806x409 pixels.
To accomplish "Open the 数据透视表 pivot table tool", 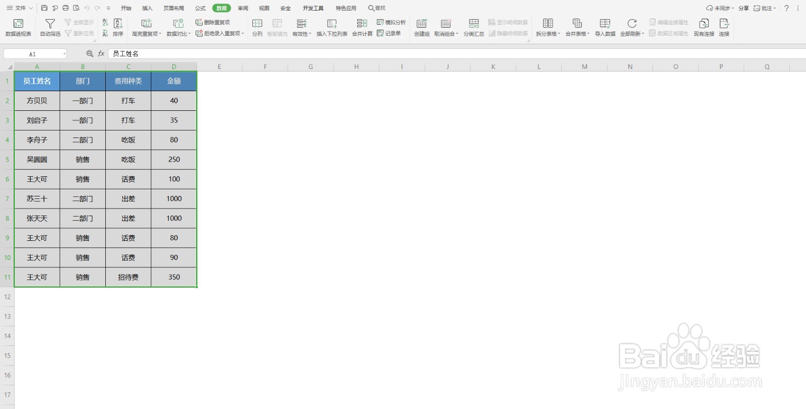I will pyautogui.click(x=18, y=27).
